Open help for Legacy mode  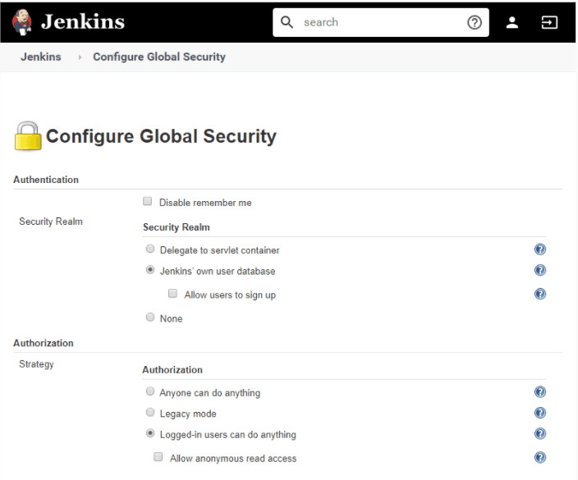[540, 413]
